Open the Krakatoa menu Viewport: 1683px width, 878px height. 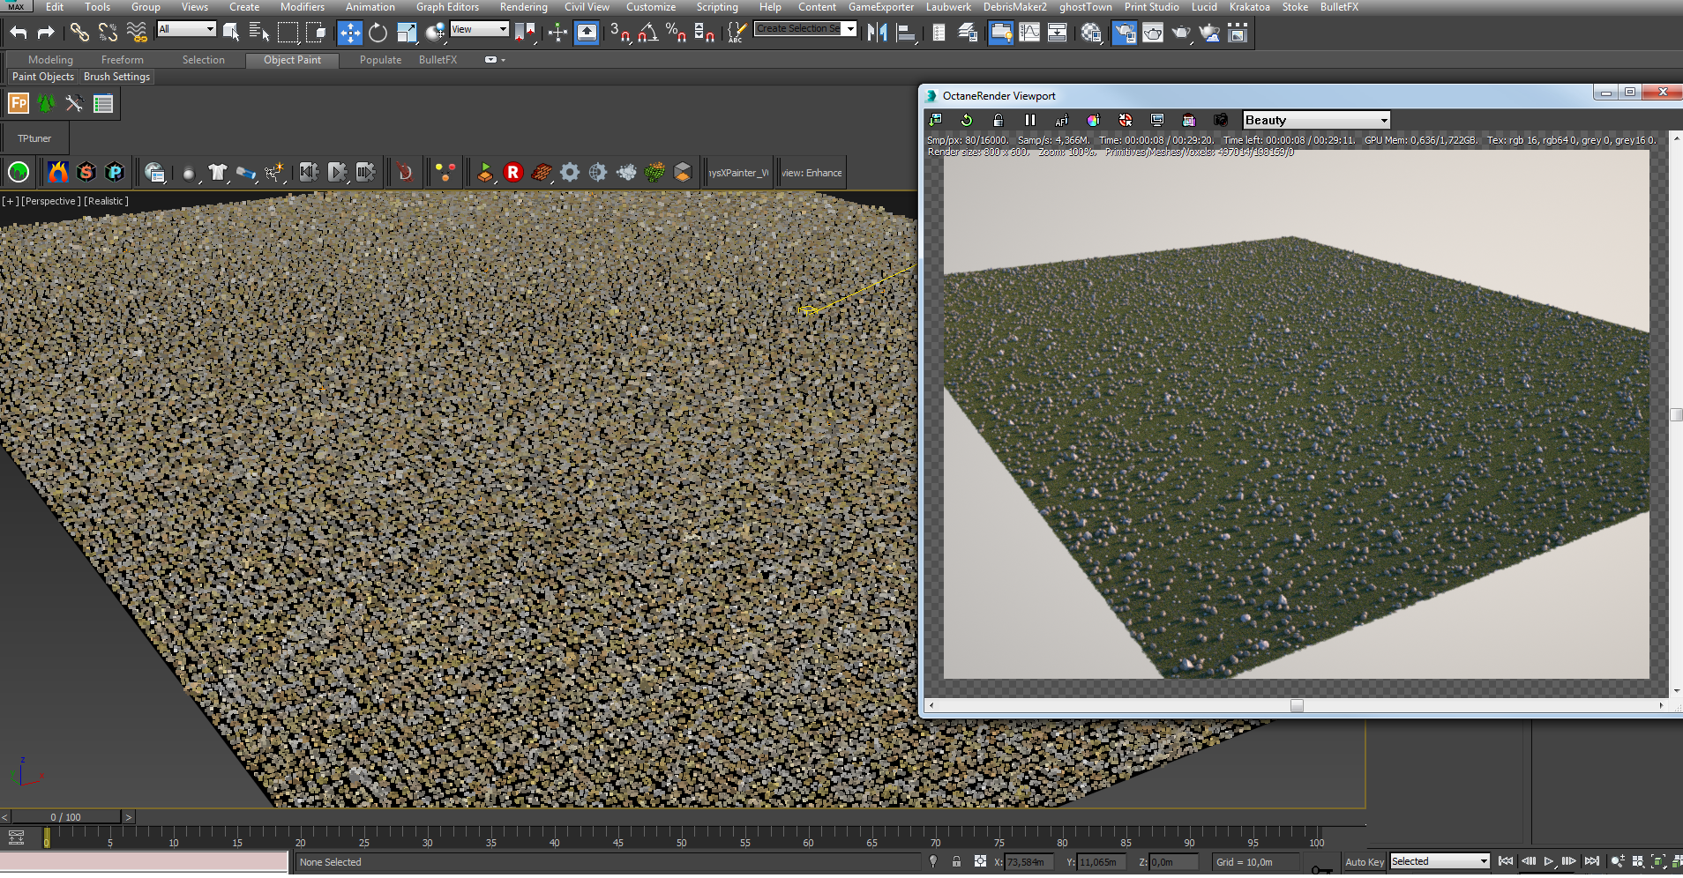point(1250,7)
